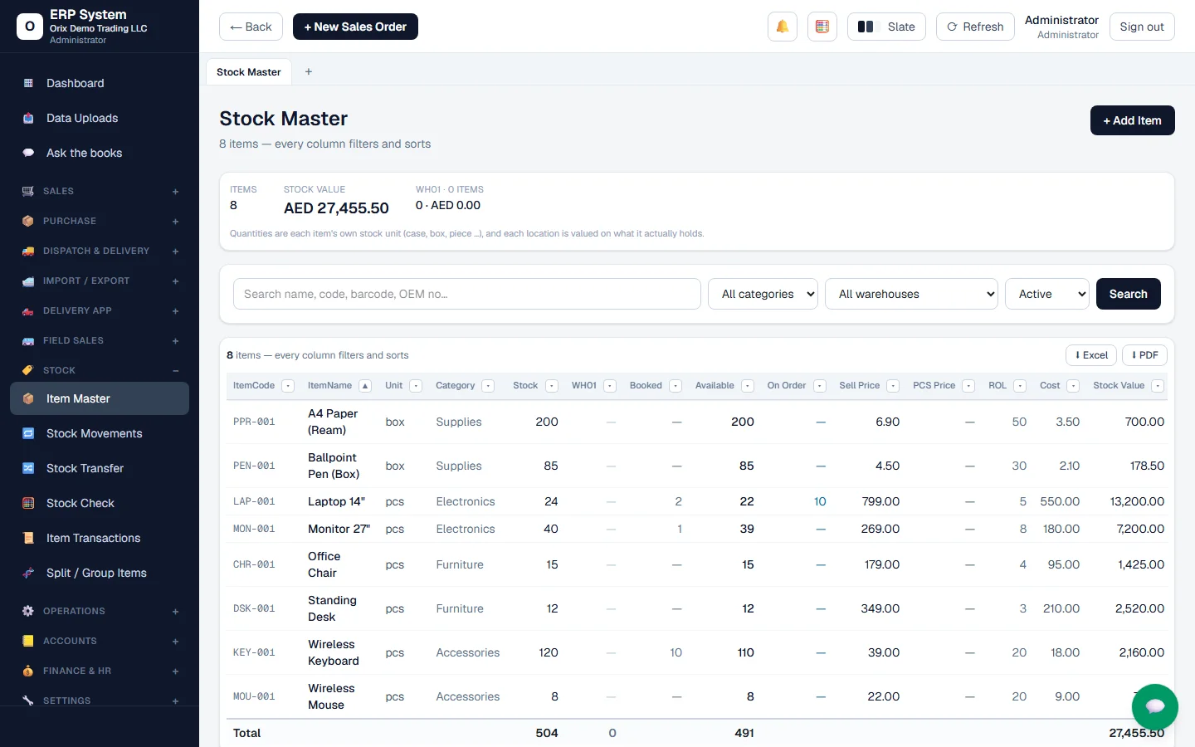The image size is (1195, 747).
Task: Click the Sign out button
Action: (x=1142, y=27)
